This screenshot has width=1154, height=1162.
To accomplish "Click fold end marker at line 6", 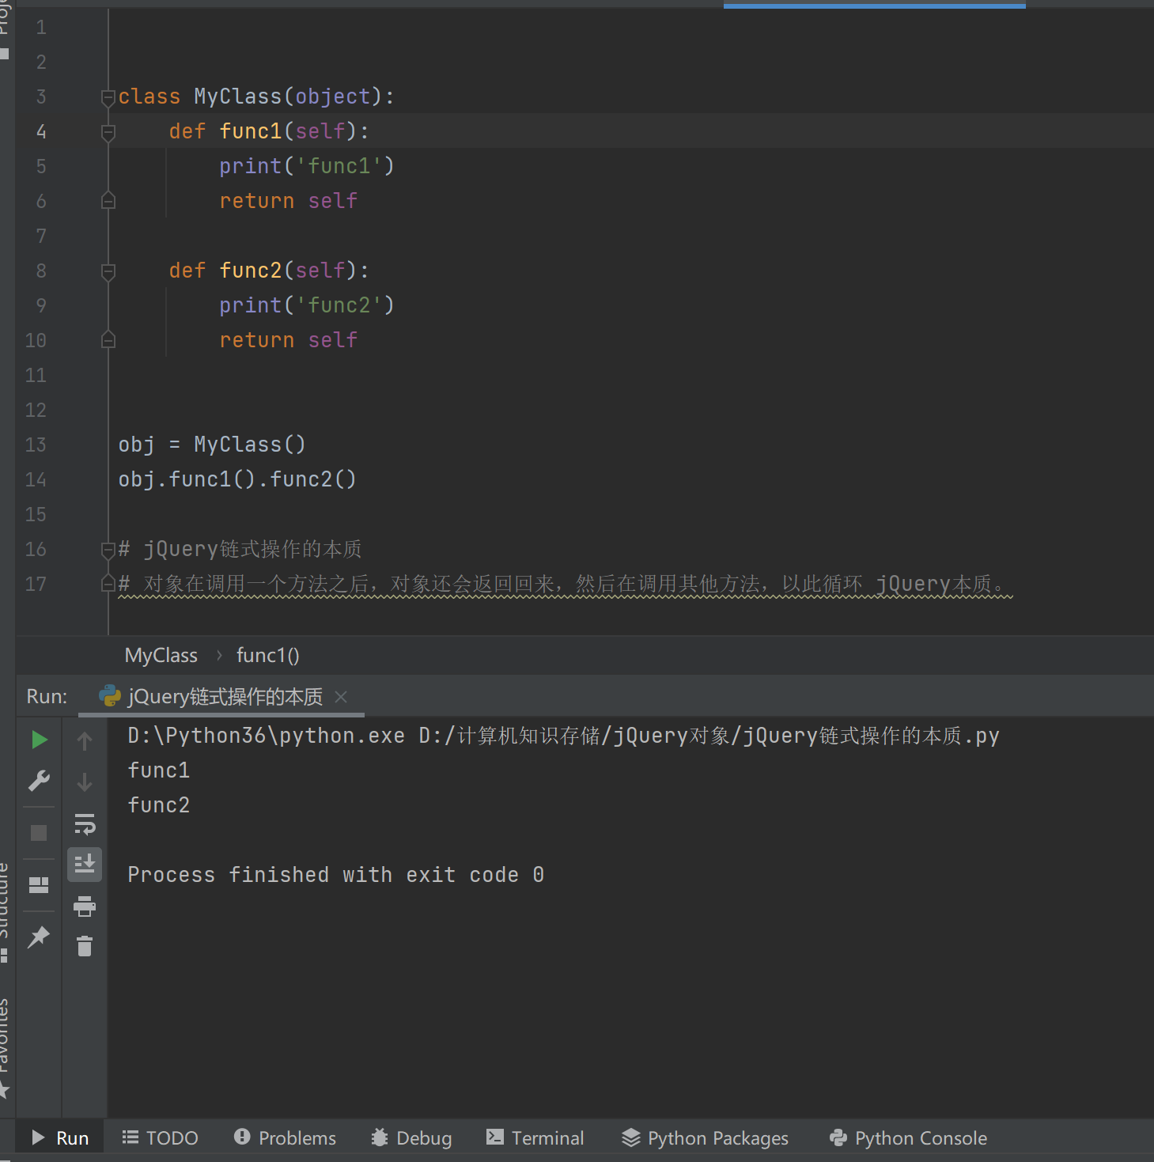I will 108,201.
